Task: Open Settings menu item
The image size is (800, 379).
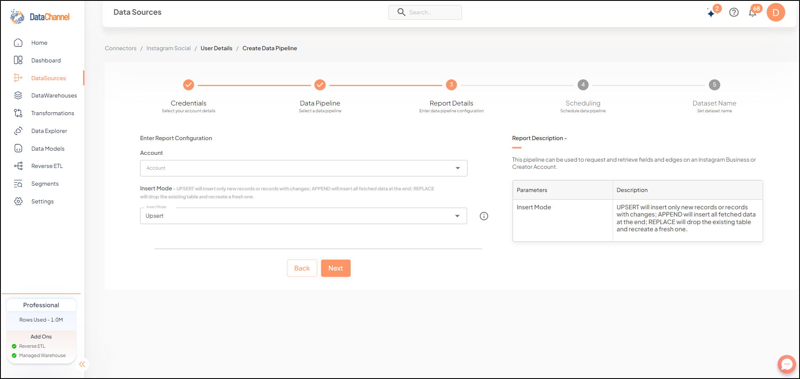Action: [x=42, y=201]
